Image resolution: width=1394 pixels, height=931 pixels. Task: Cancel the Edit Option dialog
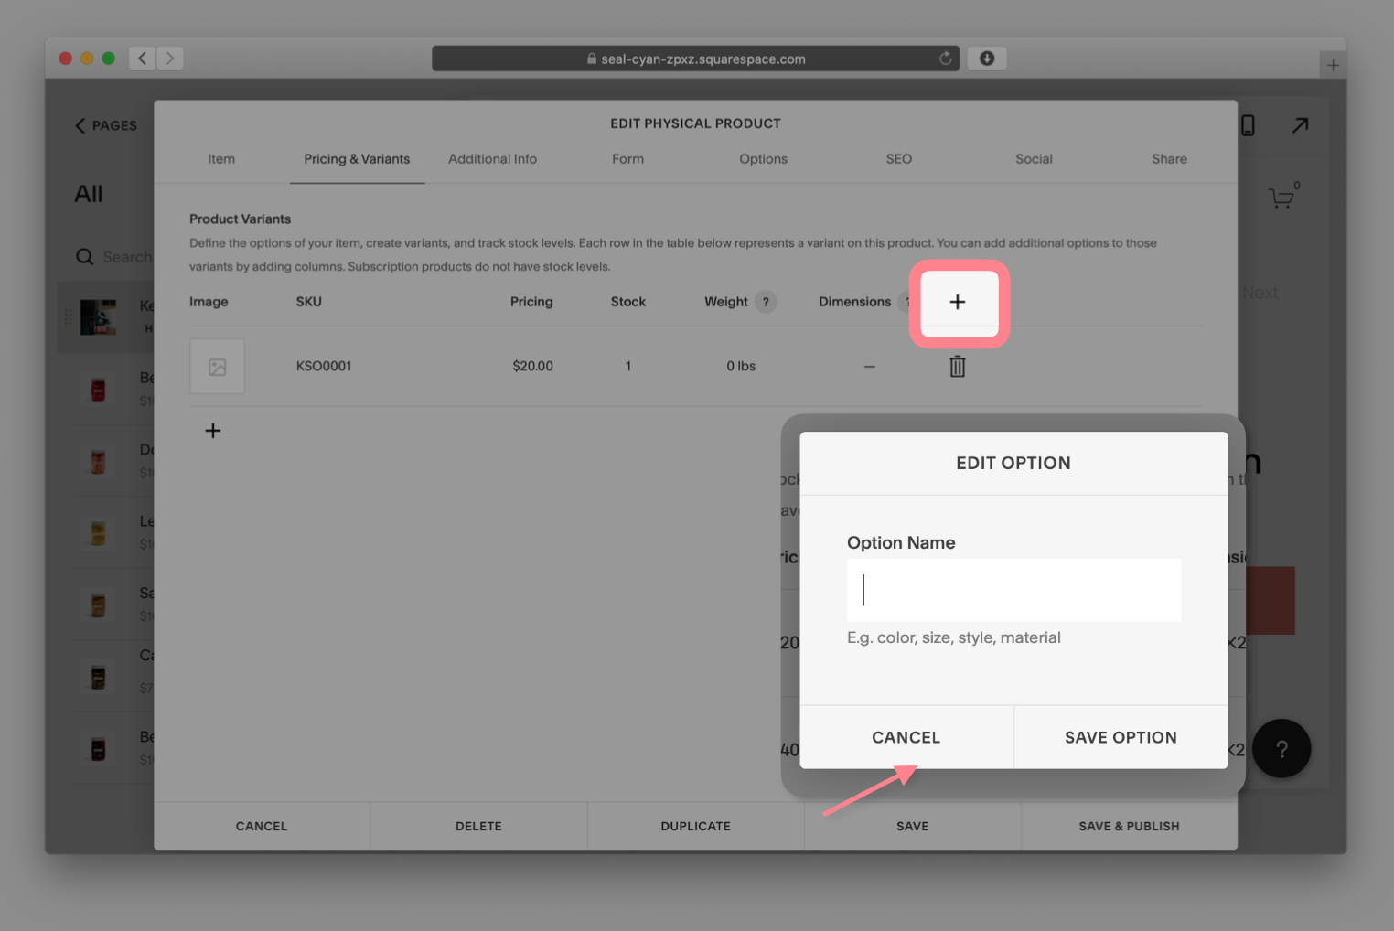[x=906, y=737]
